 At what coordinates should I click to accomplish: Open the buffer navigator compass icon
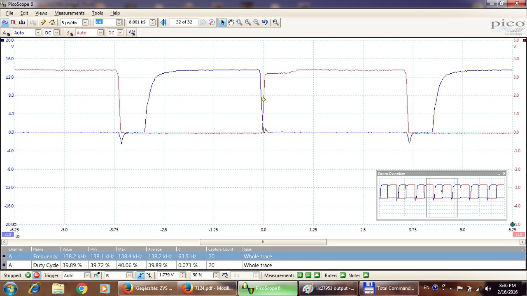pyautogui.click(x=212, y=22)
